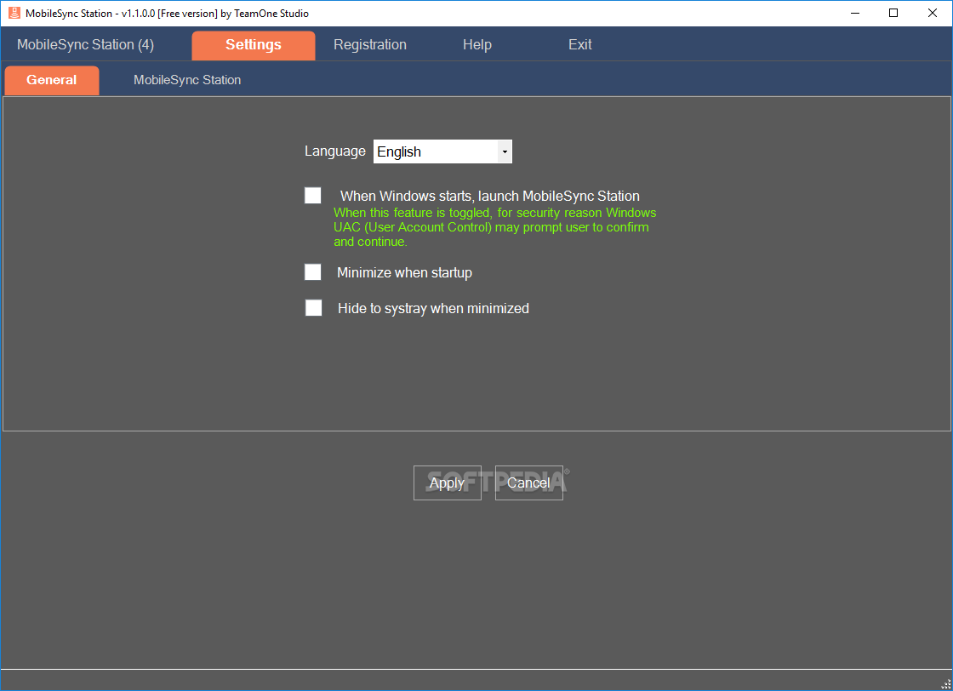
Task: Click the title bar text MobileSync Station v1.1.0.0
Action: click(x=167, y=14)
